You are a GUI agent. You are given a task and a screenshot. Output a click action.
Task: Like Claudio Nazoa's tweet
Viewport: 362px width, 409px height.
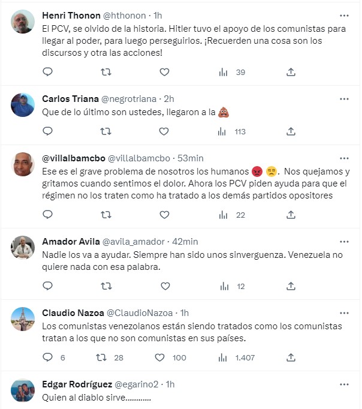(x=160, y=357)
